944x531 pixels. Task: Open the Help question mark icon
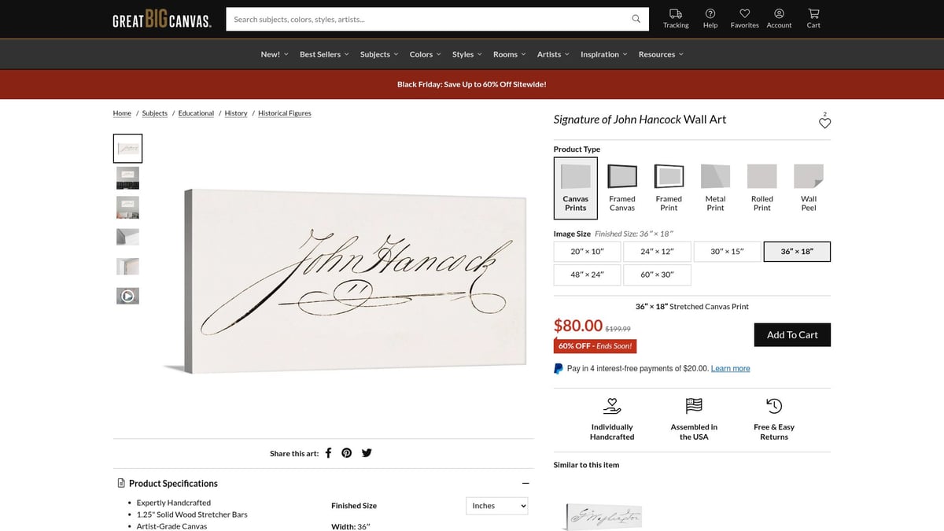tap(710, 13)
